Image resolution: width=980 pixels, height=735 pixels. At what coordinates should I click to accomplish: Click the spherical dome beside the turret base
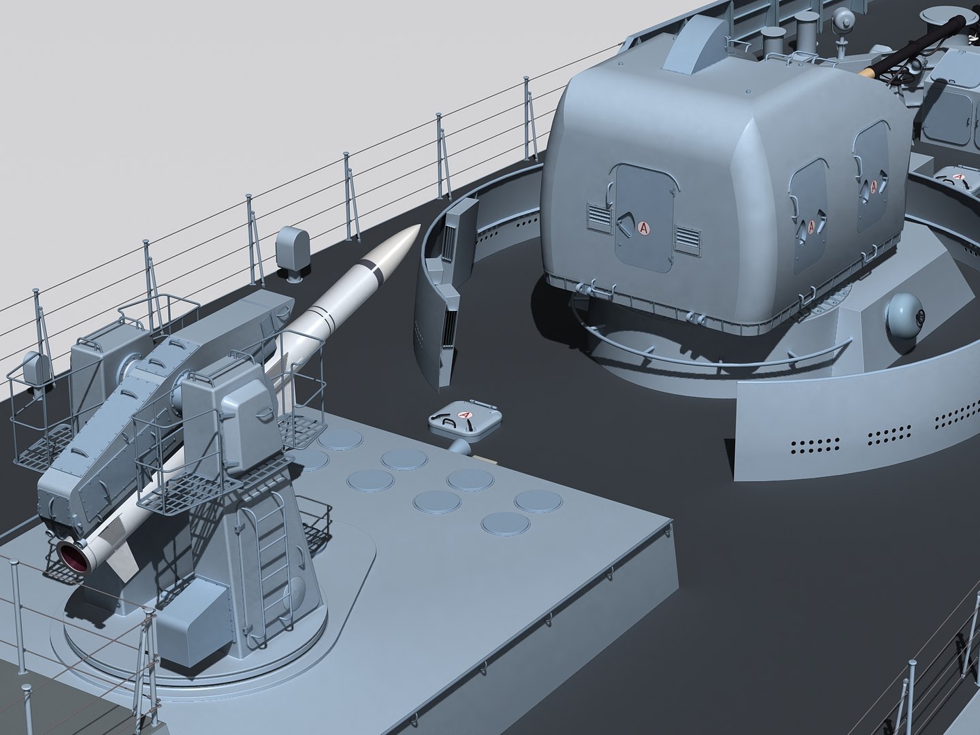point(904,315)
